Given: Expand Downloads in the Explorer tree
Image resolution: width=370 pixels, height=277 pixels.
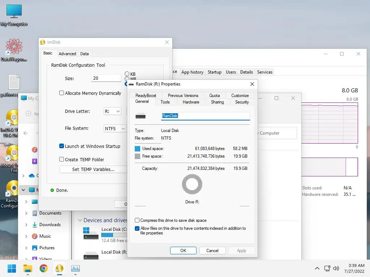Looking at the screenshot, I should (26, 225).
